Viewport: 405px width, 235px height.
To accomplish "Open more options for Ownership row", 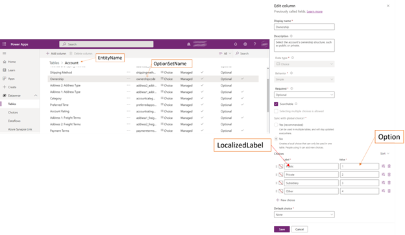I will tap(129, 79).
